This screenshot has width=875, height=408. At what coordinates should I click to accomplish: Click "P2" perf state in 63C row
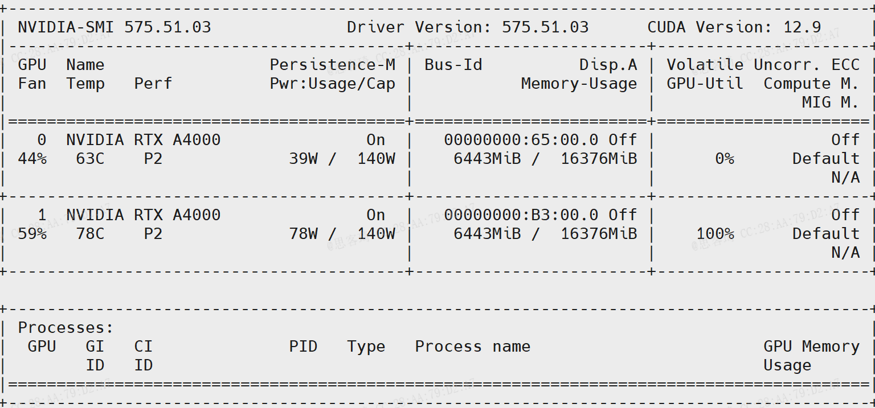pyautogui.click(x=153, y=159)
